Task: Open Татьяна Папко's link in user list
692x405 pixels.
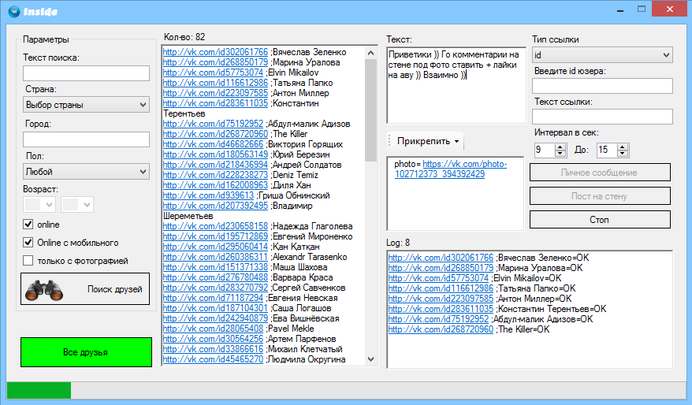Action: point(215,83)
